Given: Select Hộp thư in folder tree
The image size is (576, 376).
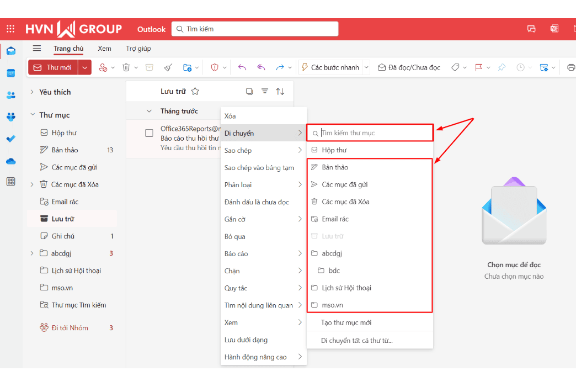Looking at the screenshot, I should click(72, 133).
